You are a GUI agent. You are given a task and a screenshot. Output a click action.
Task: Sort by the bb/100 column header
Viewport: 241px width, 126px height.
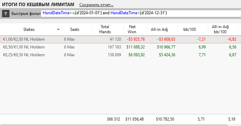pyautogui.click(x=189, y=30)
